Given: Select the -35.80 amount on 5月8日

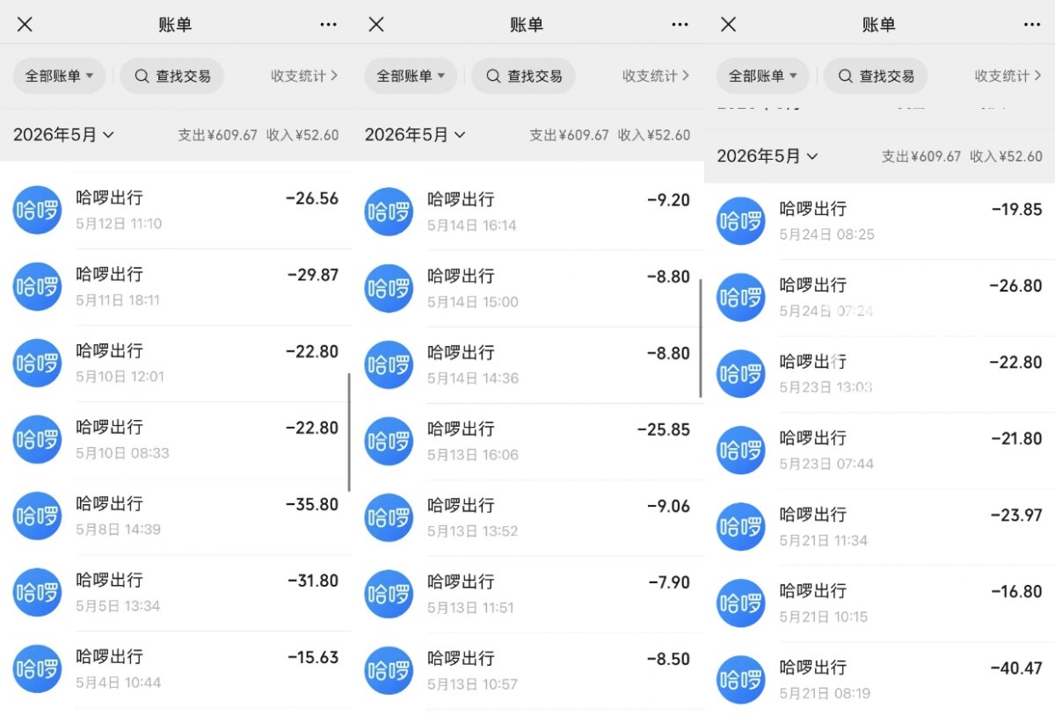Looking at the screenshot, I should point(312,504).
